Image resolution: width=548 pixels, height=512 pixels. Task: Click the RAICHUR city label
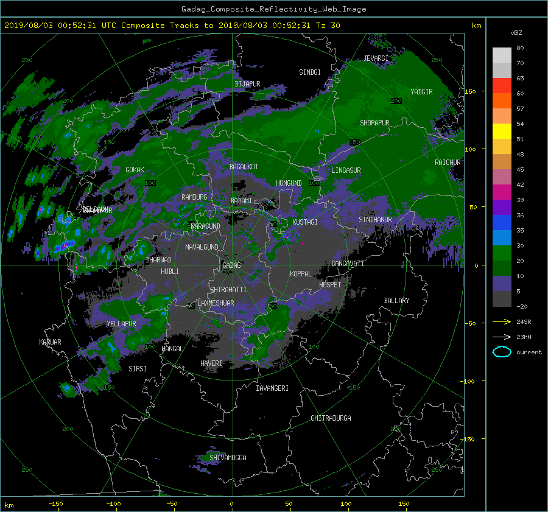pyautogui.click(x=448, y=163)
